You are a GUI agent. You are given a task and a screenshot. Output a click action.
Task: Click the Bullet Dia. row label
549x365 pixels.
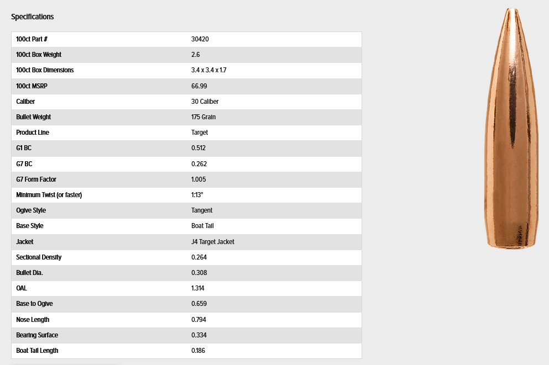coord(29,273)
